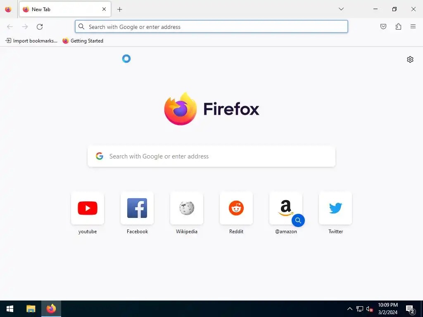Go forward one page

click(x=25, y=27)
